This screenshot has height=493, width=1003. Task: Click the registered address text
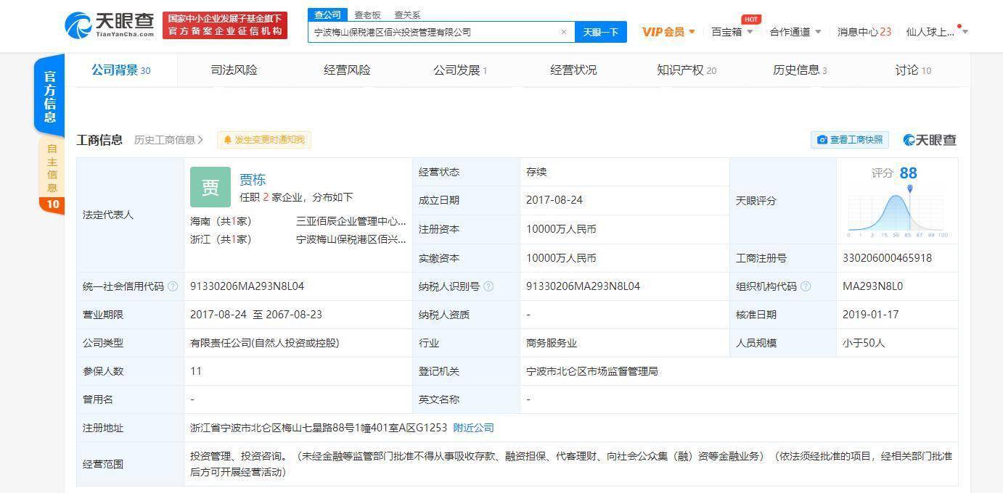tap(319, 428)
